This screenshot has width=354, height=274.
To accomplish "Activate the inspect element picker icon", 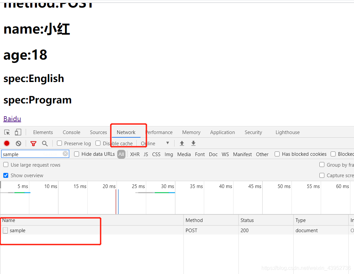I will click(x=7, y=132).
